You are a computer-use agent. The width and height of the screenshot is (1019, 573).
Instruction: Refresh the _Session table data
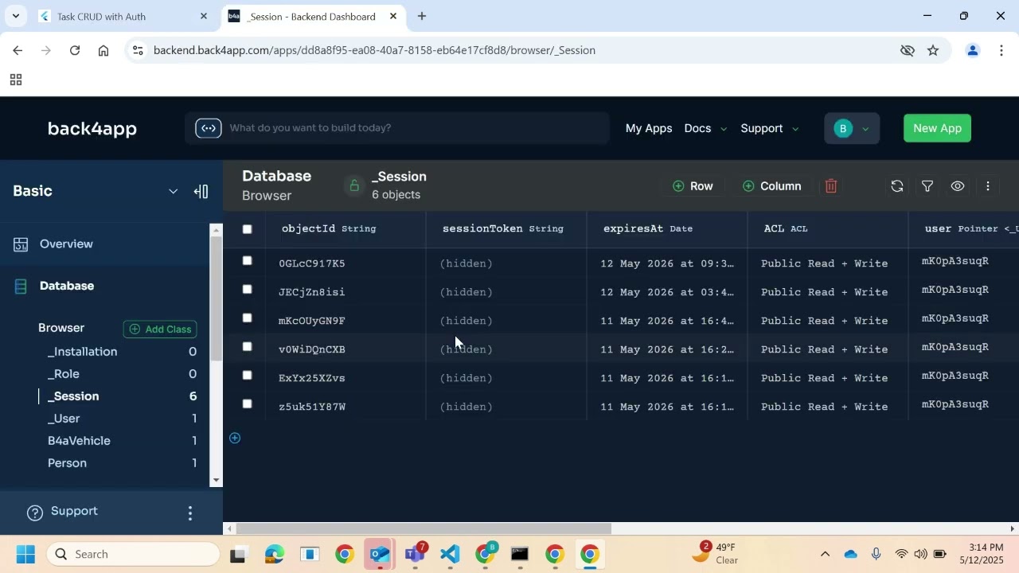pos(897,186)
